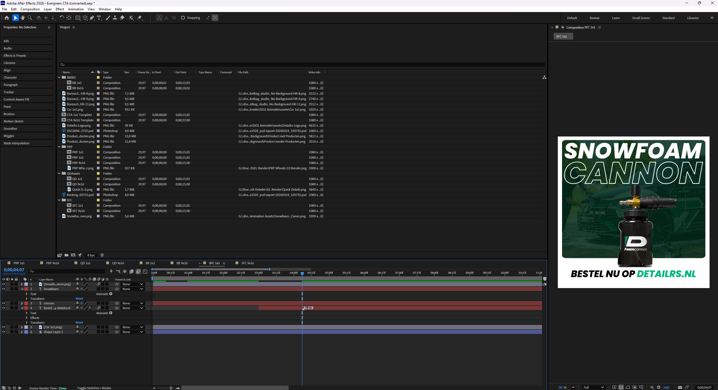Enable the Snapping checkbox
This screenshot has width=718, height=390.
(x=183, y=18)
